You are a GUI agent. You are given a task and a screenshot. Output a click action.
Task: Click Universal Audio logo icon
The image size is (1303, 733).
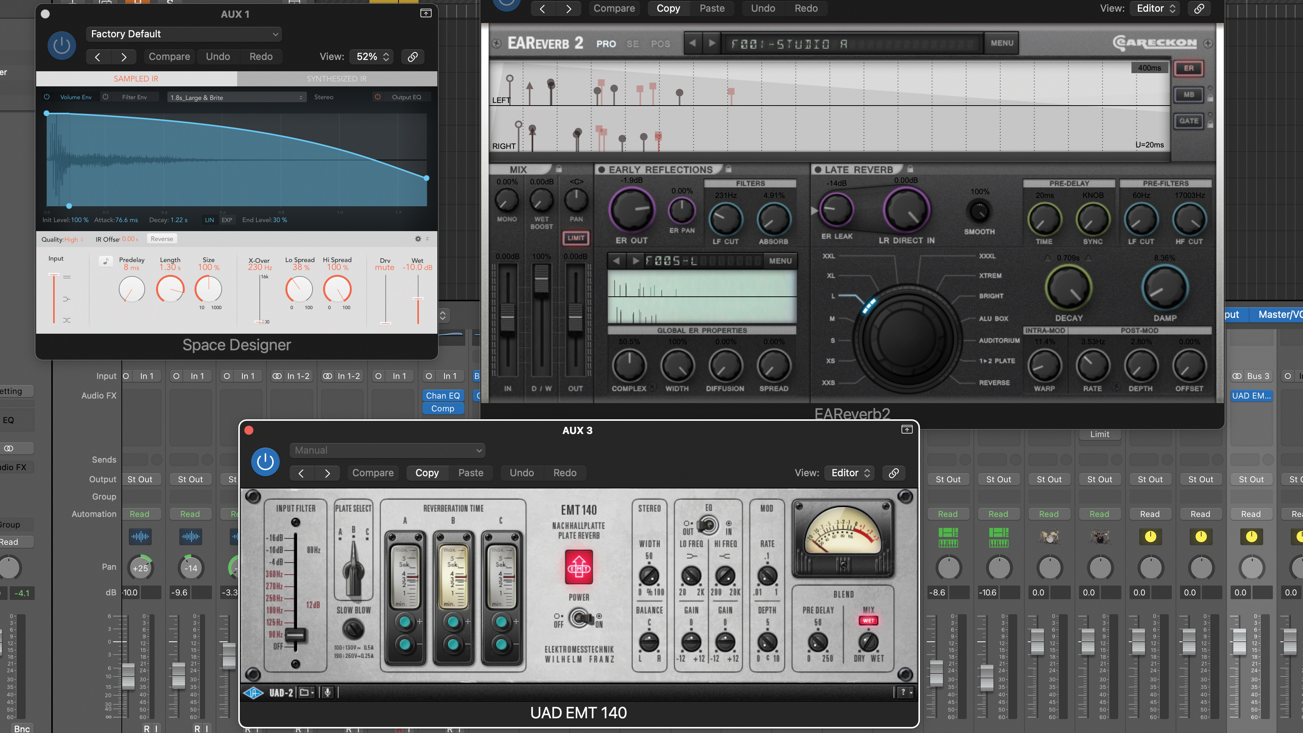click(x=253, y=693)
